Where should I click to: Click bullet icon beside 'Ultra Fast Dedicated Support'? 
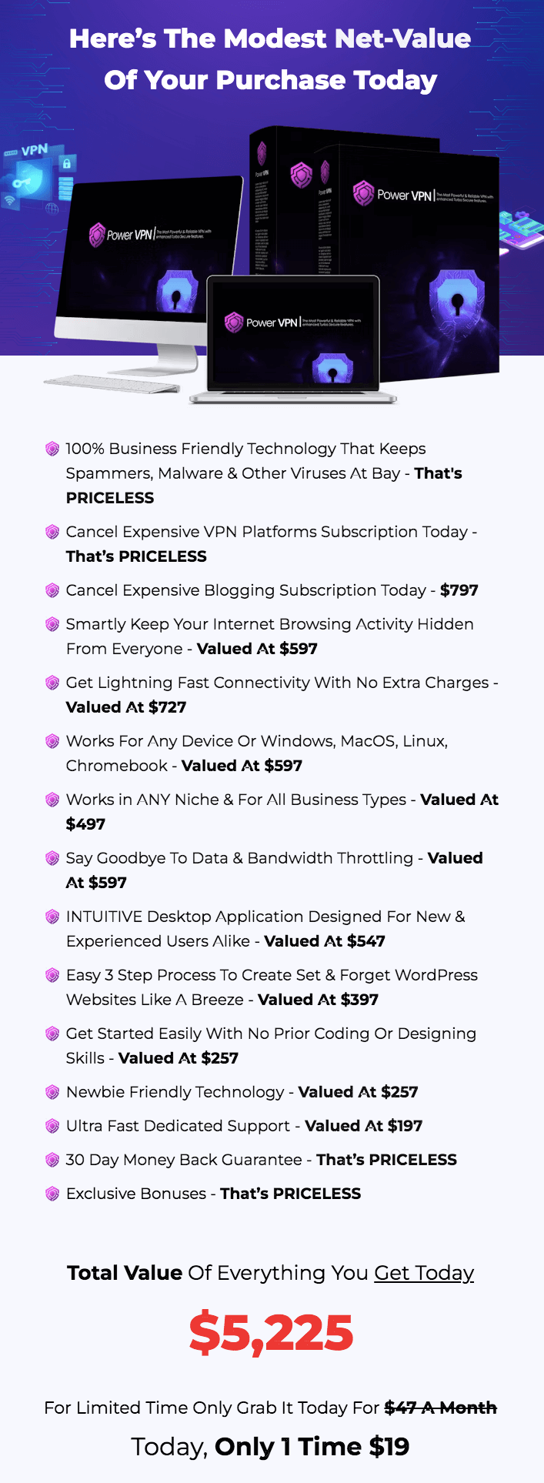(52, 1126)
